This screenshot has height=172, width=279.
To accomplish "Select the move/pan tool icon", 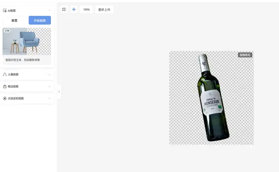I will coord(74,9).
